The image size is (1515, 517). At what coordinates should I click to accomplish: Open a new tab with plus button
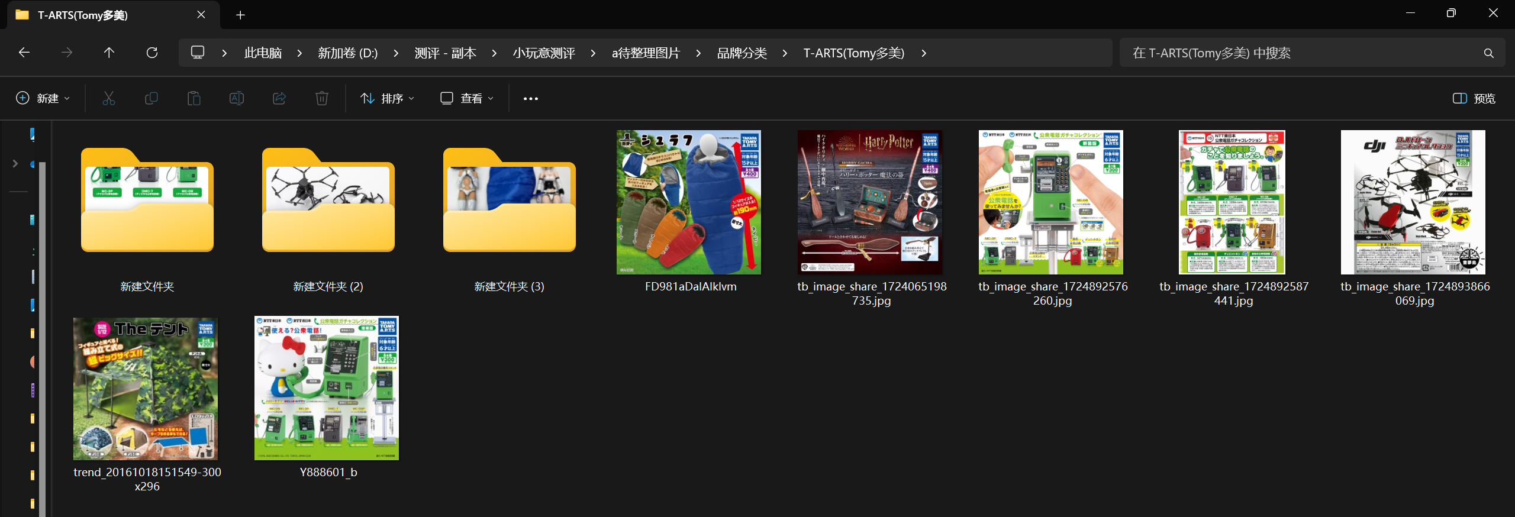pyautogui.click(x=240, y=15)
